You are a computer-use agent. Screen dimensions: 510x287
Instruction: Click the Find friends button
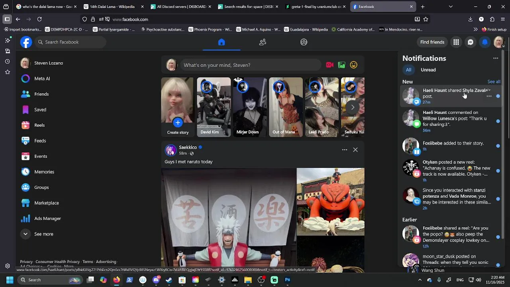[432, 42]
